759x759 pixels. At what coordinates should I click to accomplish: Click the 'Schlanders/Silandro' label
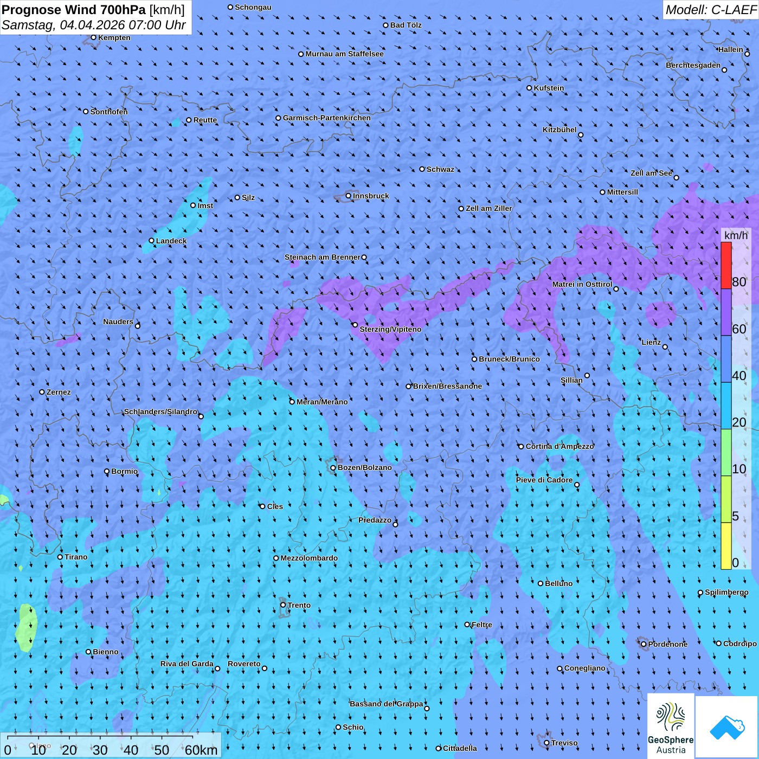pos(161,411)
